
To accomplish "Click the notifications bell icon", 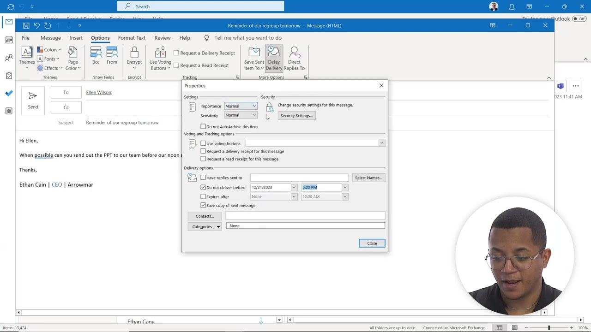I will [512, 6].
